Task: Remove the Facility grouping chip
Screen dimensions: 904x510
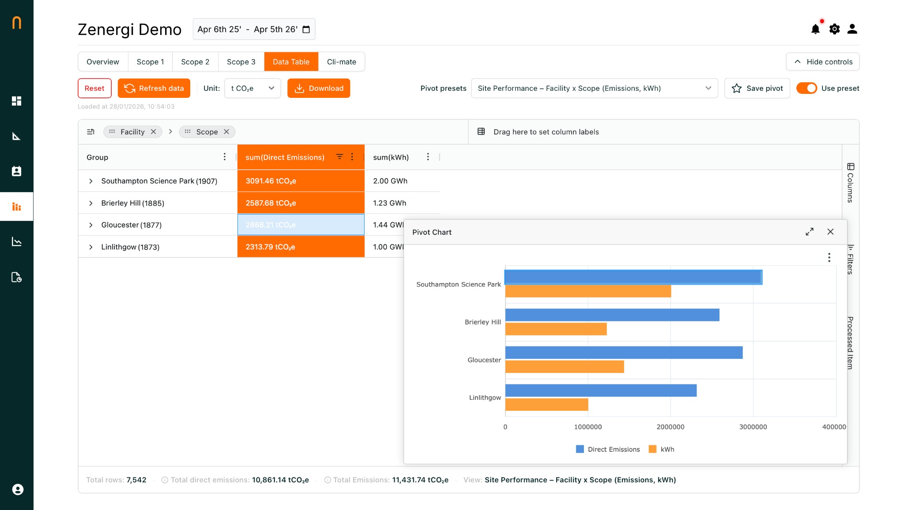Action: point(154,131)
